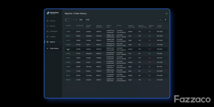The width and height of the screenshot is (214, 107).
Task: Click request ID cell '9454431'
Action: coord(99,67)
